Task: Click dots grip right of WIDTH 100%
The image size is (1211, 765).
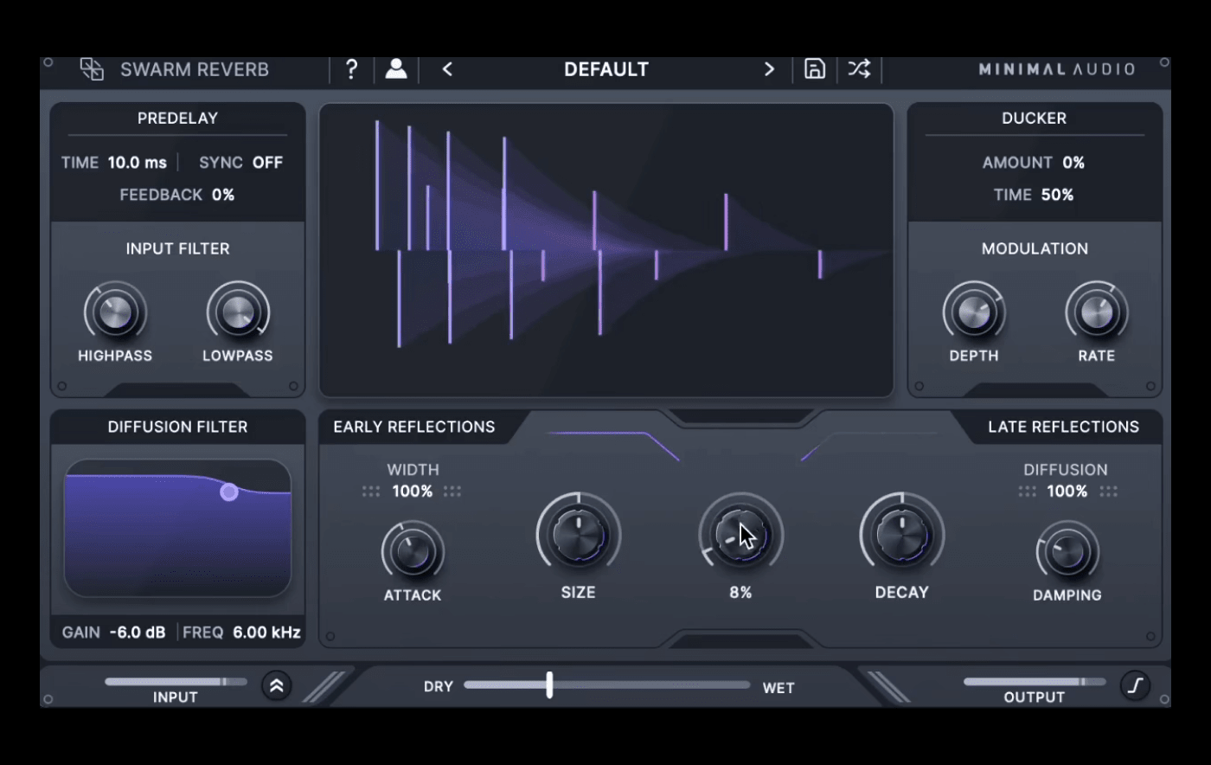Action: point(452,492)
